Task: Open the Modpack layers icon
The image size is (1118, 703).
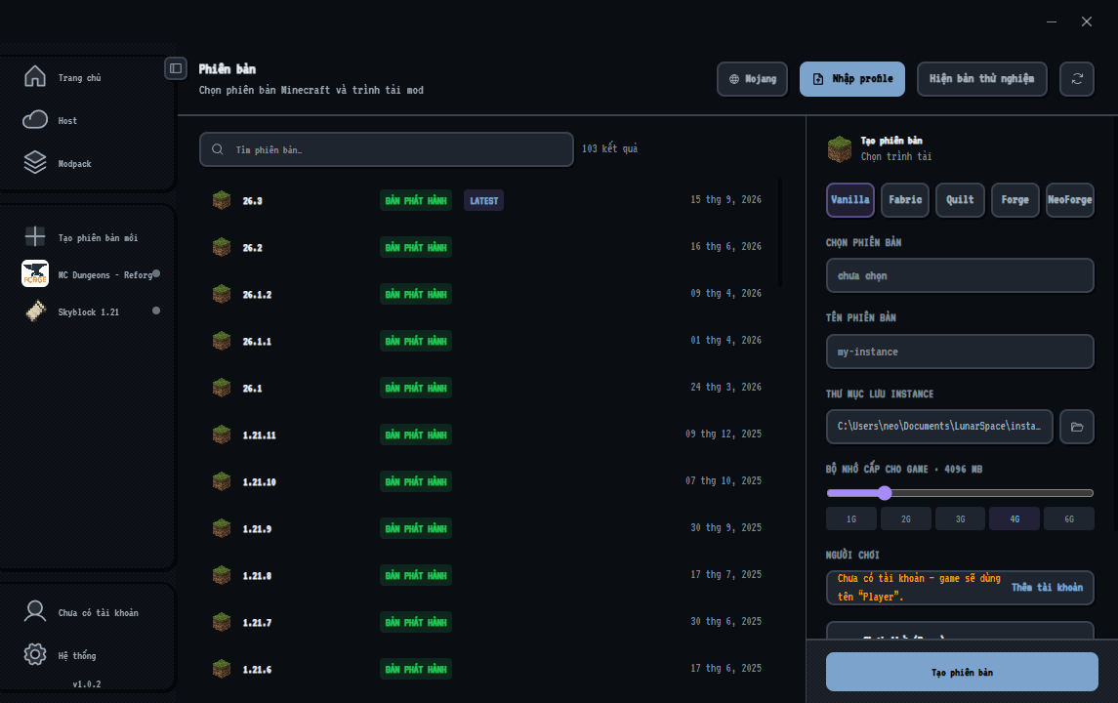Action: tap(35, 162)
